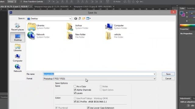
Task: Expand the File name history dropdown arrow
Action: point(154,74)
